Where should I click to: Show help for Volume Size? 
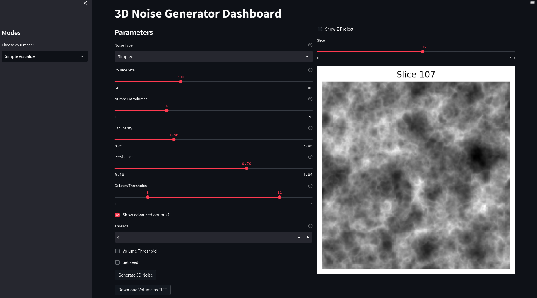[x=310, y=70]
